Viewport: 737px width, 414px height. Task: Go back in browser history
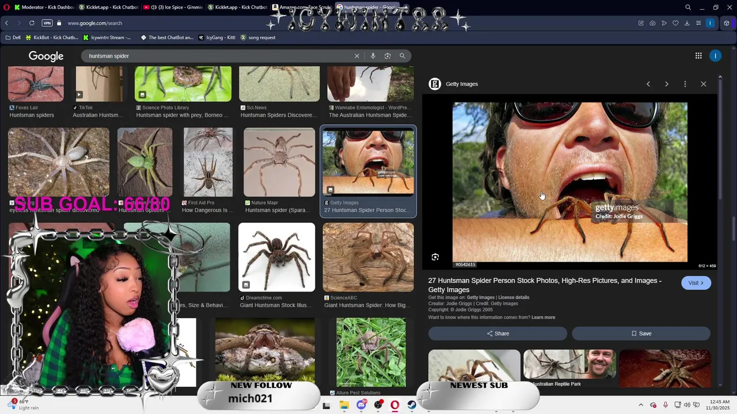coord(6,23)
